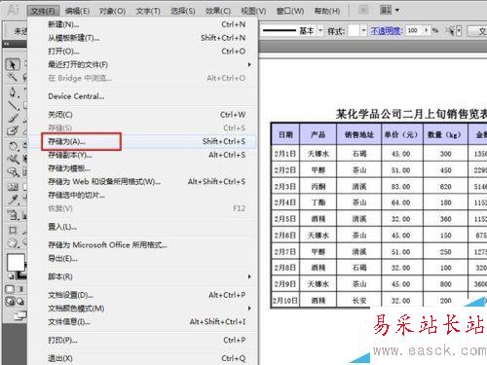The width and height of the screenshot is (487, 365).
Task: Choose 文档设置(D)... menu entry
Action: [x=142, y=295]
